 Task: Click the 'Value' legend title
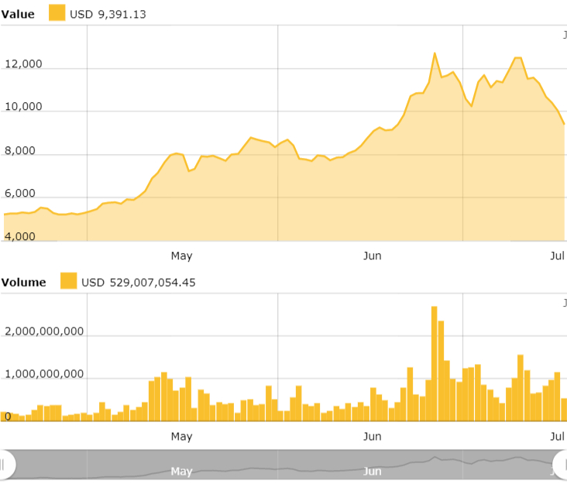[18, 15]
